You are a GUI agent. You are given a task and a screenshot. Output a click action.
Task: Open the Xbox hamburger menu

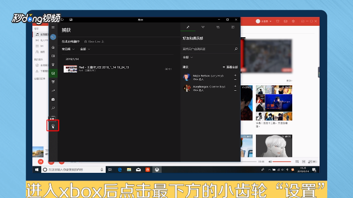click(x=53, y=27)
